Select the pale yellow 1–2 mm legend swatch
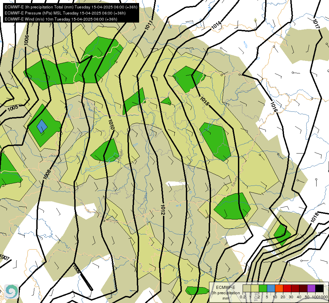This screenshot has width=329, height=303. (255, 288)
